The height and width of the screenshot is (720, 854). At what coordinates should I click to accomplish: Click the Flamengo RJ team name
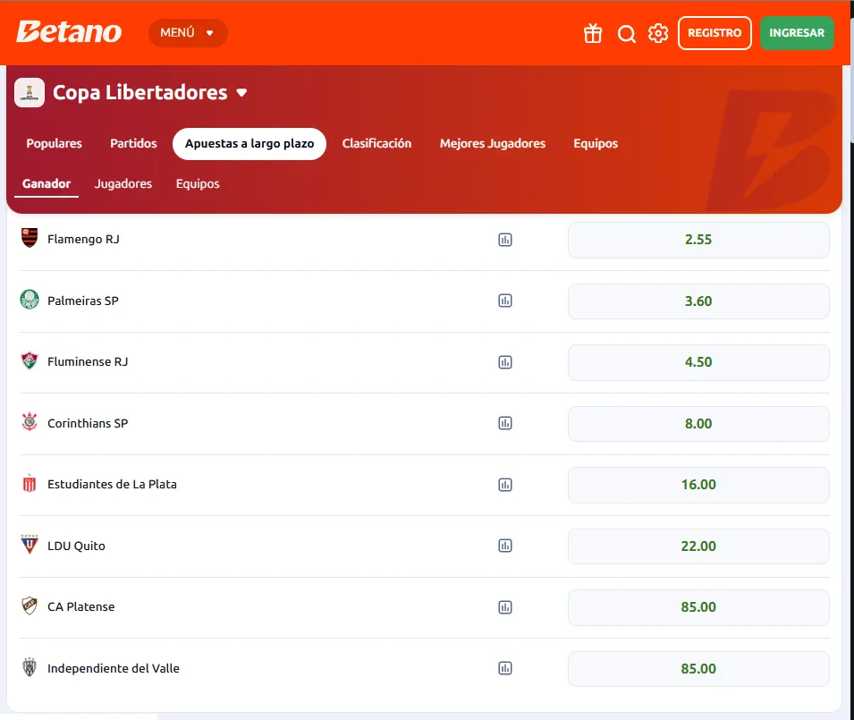(x=83, y=239)
